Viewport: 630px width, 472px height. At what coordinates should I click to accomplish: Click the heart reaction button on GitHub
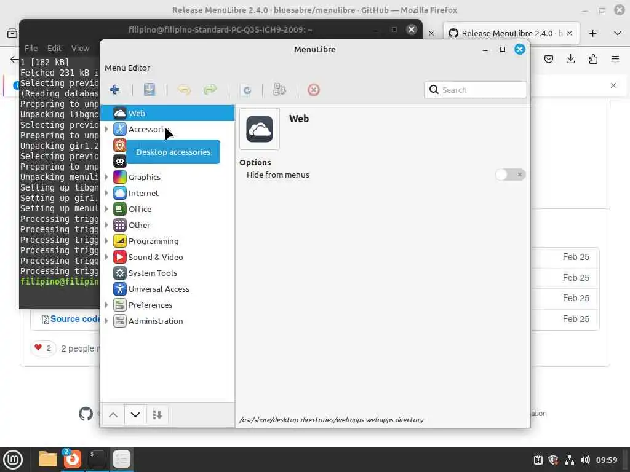43,348
